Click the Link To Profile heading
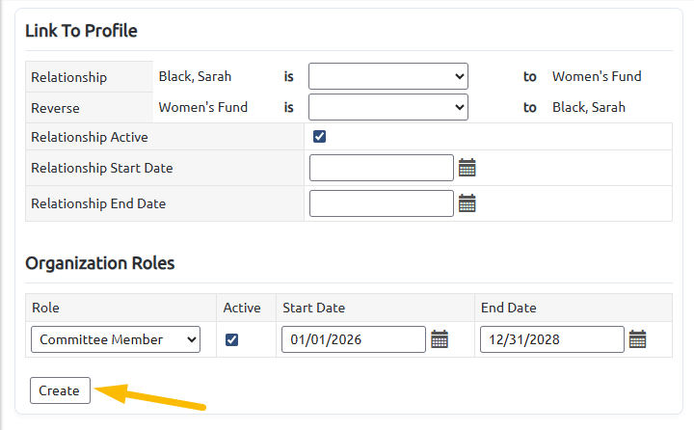Image resolution: width=694 pixels, height=430 pixels. (x=81, y=31)
